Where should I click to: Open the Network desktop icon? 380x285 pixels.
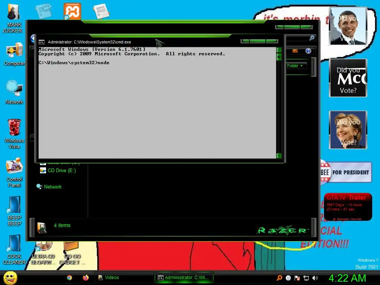[x=14, y=92]
